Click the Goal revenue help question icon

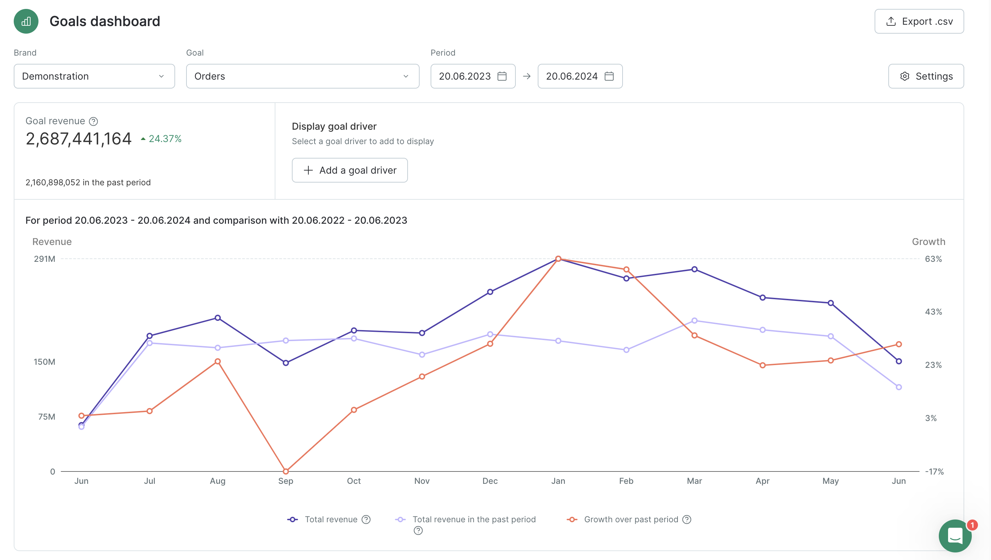coord(93,121)
